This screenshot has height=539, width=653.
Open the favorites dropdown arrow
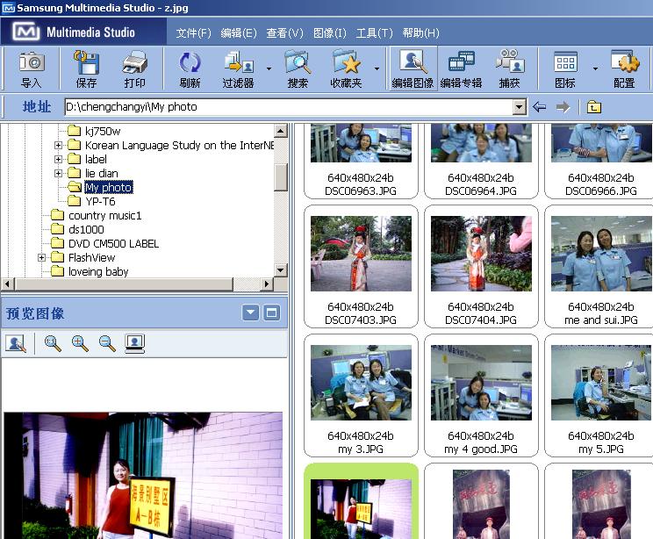[x=377, y=68]
